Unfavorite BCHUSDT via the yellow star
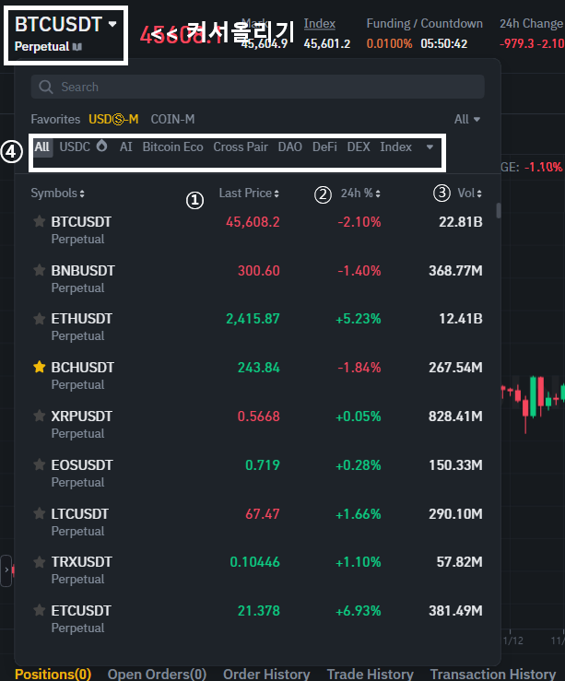 pos(39,367)
